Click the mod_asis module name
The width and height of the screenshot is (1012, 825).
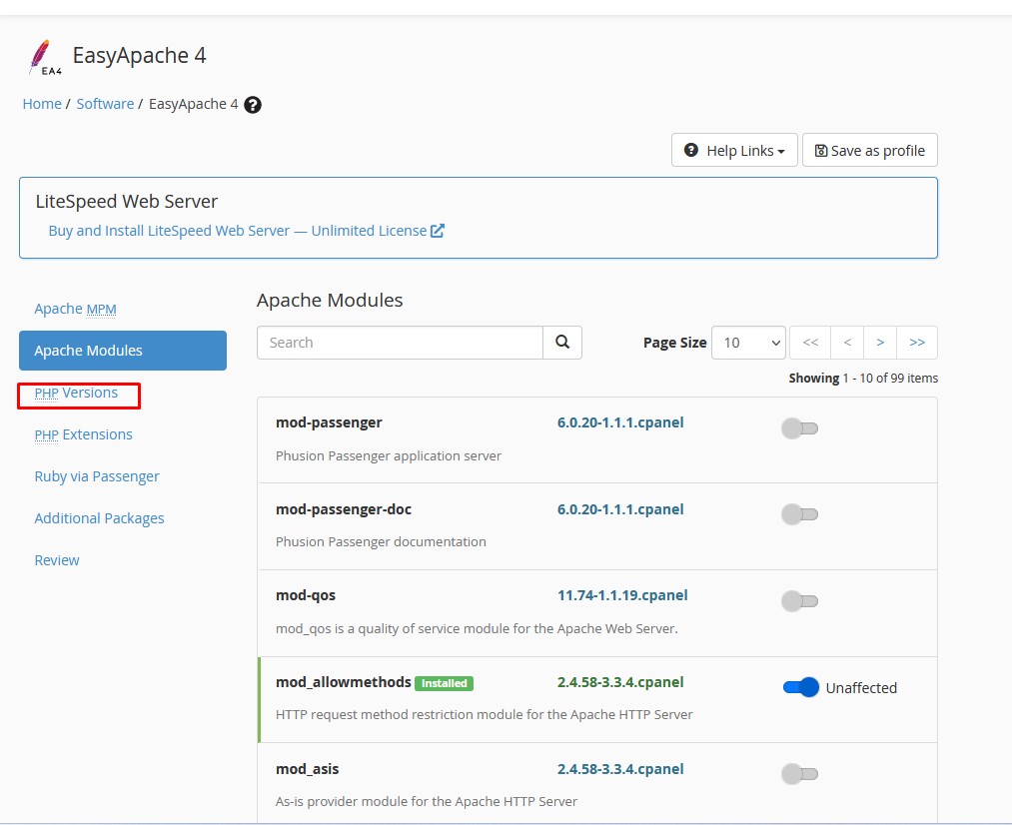[308, 769]
